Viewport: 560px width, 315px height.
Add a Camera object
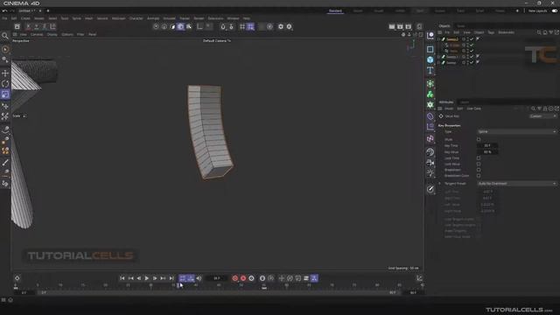pos(430,163)
